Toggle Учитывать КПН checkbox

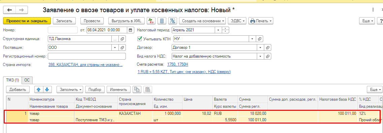tap(140, 39)
